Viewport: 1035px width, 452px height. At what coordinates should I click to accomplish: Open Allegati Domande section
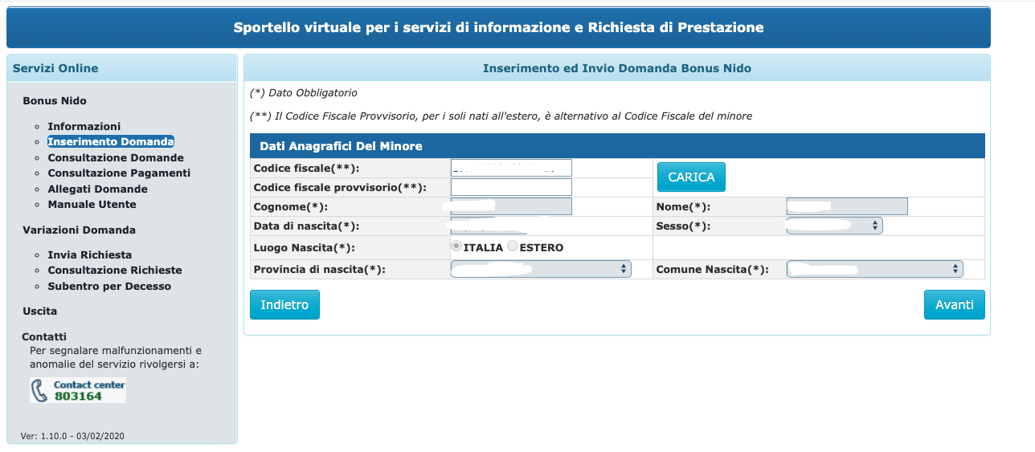98,189
